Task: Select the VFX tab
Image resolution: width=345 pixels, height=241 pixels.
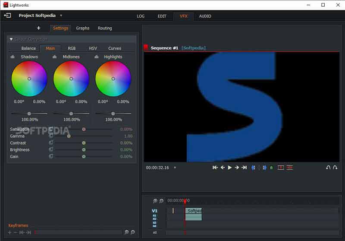Action: (184, 16)
